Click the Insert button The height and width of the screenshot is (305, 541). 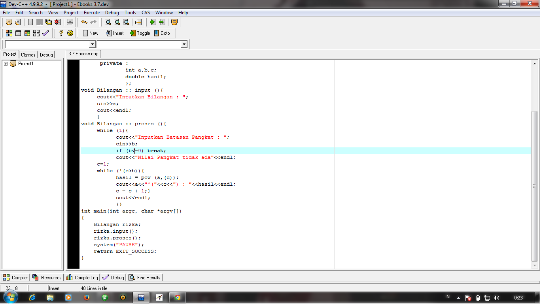(x=114, y=33)
